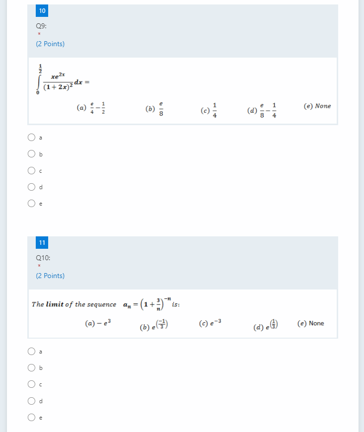Select option b for question Q9
The height and width of the screenshot is (432, 364).
tap(31, 154)
